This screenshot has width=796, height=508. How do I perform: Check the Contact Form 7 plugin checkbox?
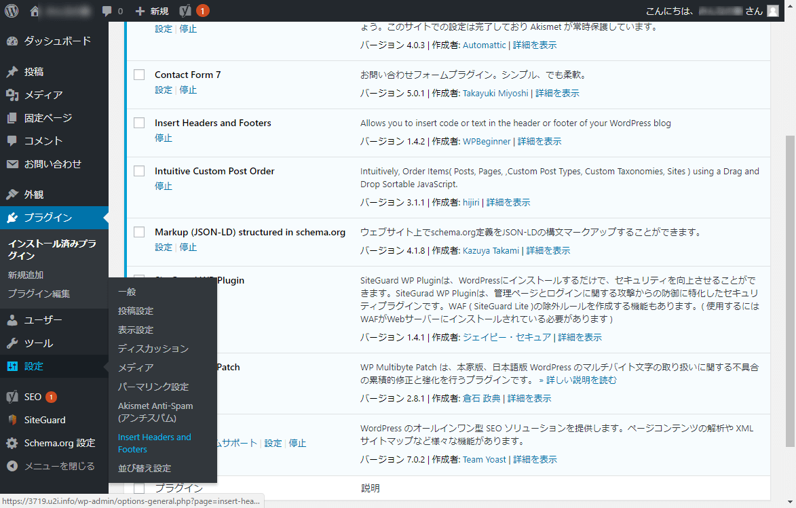pyautogui.click(x=139, y=75)
